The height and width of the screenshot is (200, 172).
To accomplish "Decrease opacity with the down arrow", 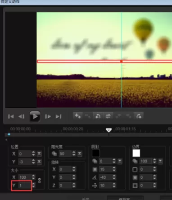I will 74,155.
